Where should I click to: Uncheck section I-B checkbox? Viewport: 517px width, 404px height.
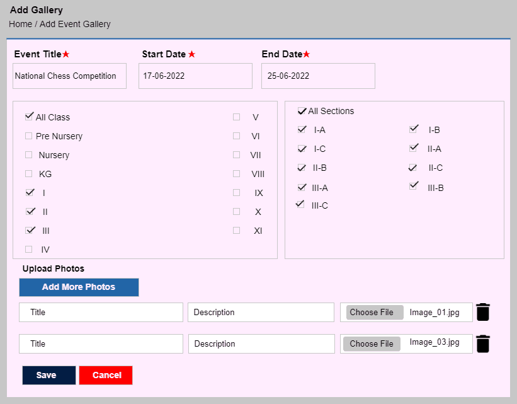pos(414,129)
